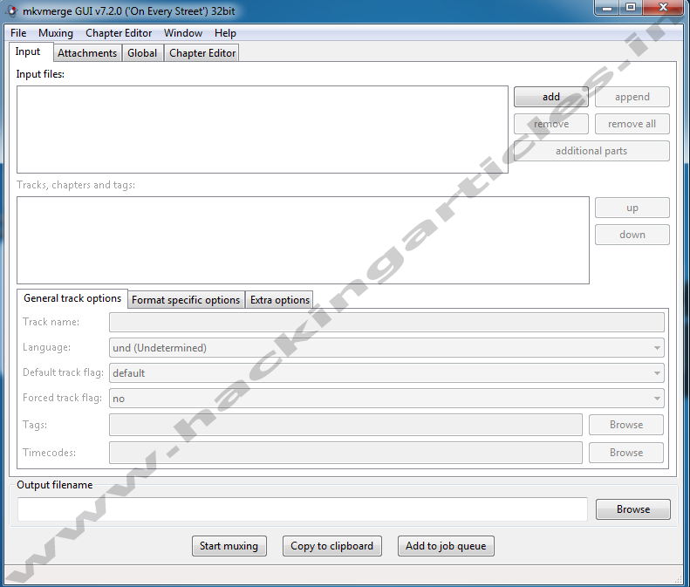
Task: Open the Window menu
Action: (x=183, y=33)
